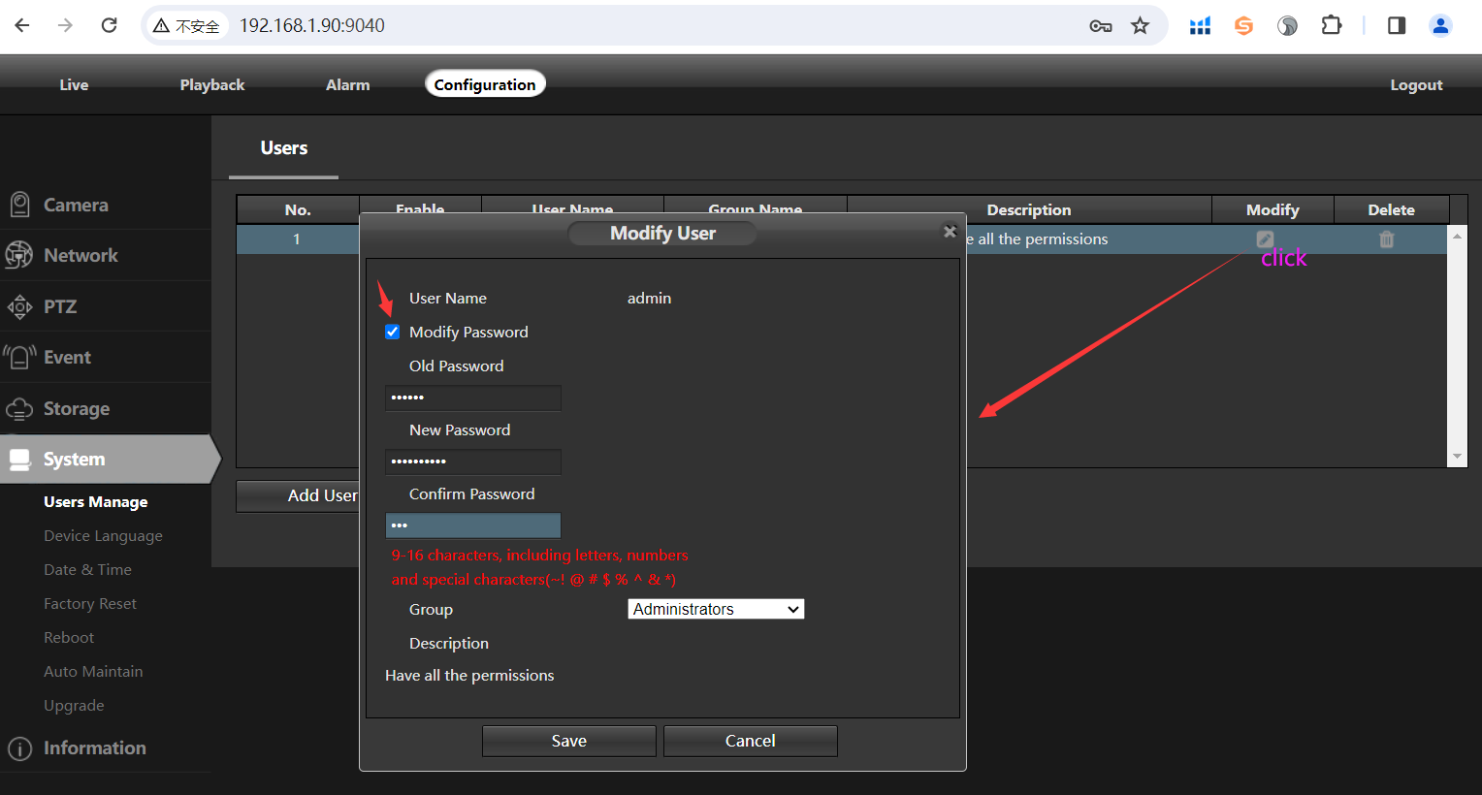Viewport: 1482px width, 795px height.
Task: Focus the Confirm Password input field
Action: click(x=473, y=525)
